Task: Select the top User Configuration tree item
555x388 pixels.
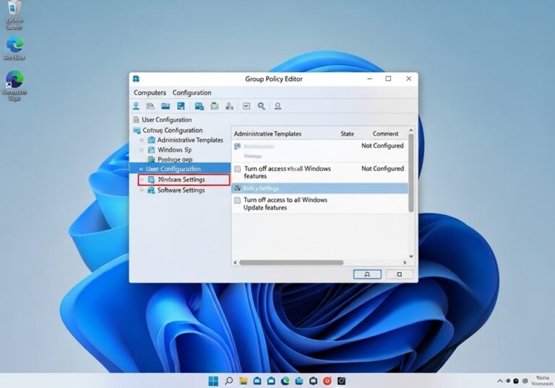Action: [167, 120]
